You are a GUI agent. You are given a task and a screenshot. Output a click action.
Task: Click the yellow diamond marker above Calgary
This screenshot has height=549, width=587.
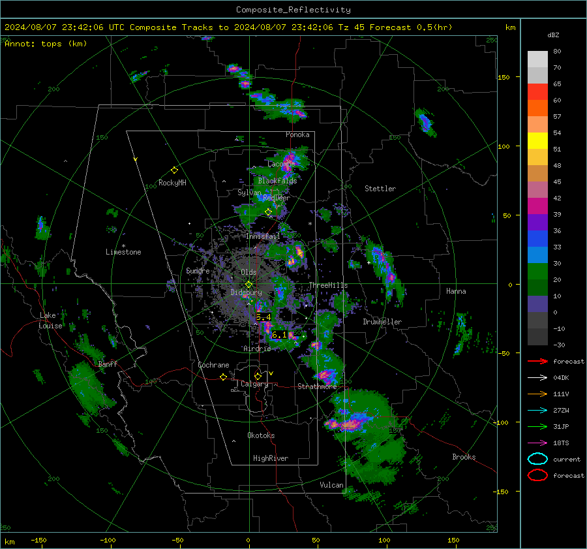[x=258, y=376]
